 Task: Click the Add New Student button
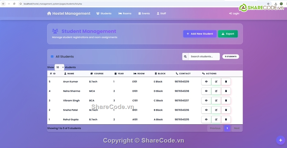click(x=199, y=34)
